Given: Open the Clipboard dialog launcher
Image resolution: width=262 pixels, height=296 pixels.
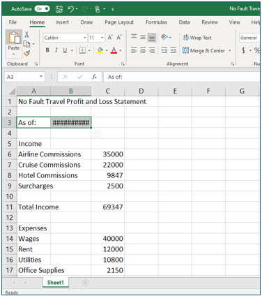Looking at the screenshot, I should pyautogui.click(x=36, y=64).
